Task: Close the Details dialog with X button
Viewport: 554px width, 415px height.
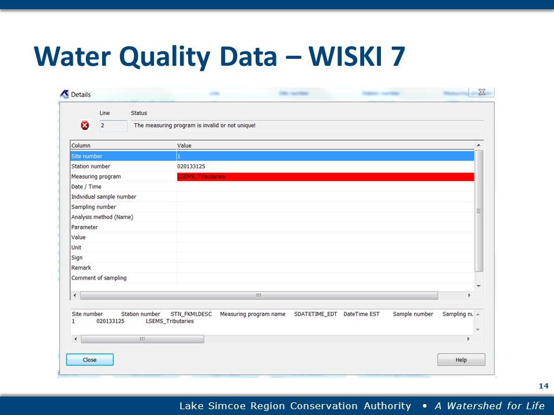Action: click(481, 92)
